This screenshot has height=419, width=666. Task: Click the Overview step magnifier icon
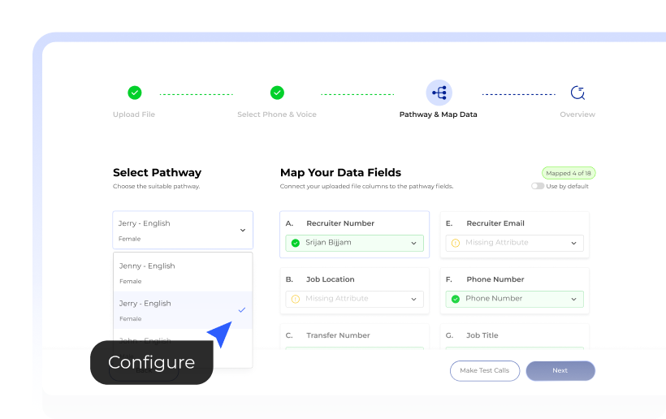point(577,93)
